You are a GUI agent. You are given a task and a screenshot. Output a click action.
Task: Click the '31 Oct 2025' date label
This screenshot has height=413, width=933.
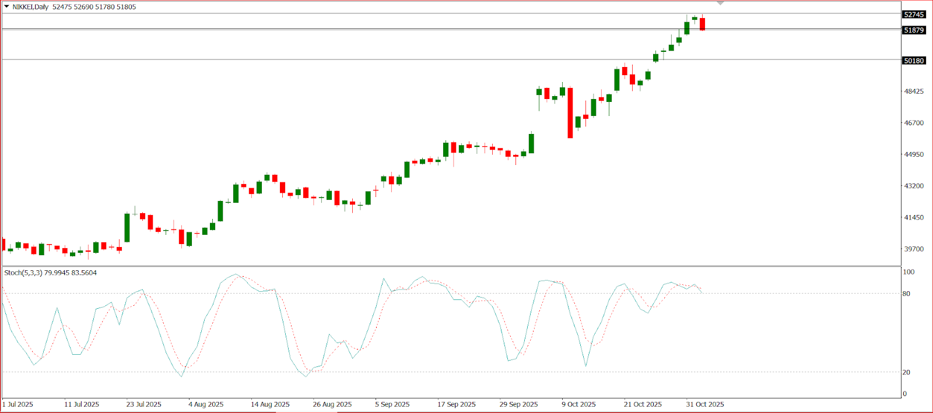(x=705, y=404)
